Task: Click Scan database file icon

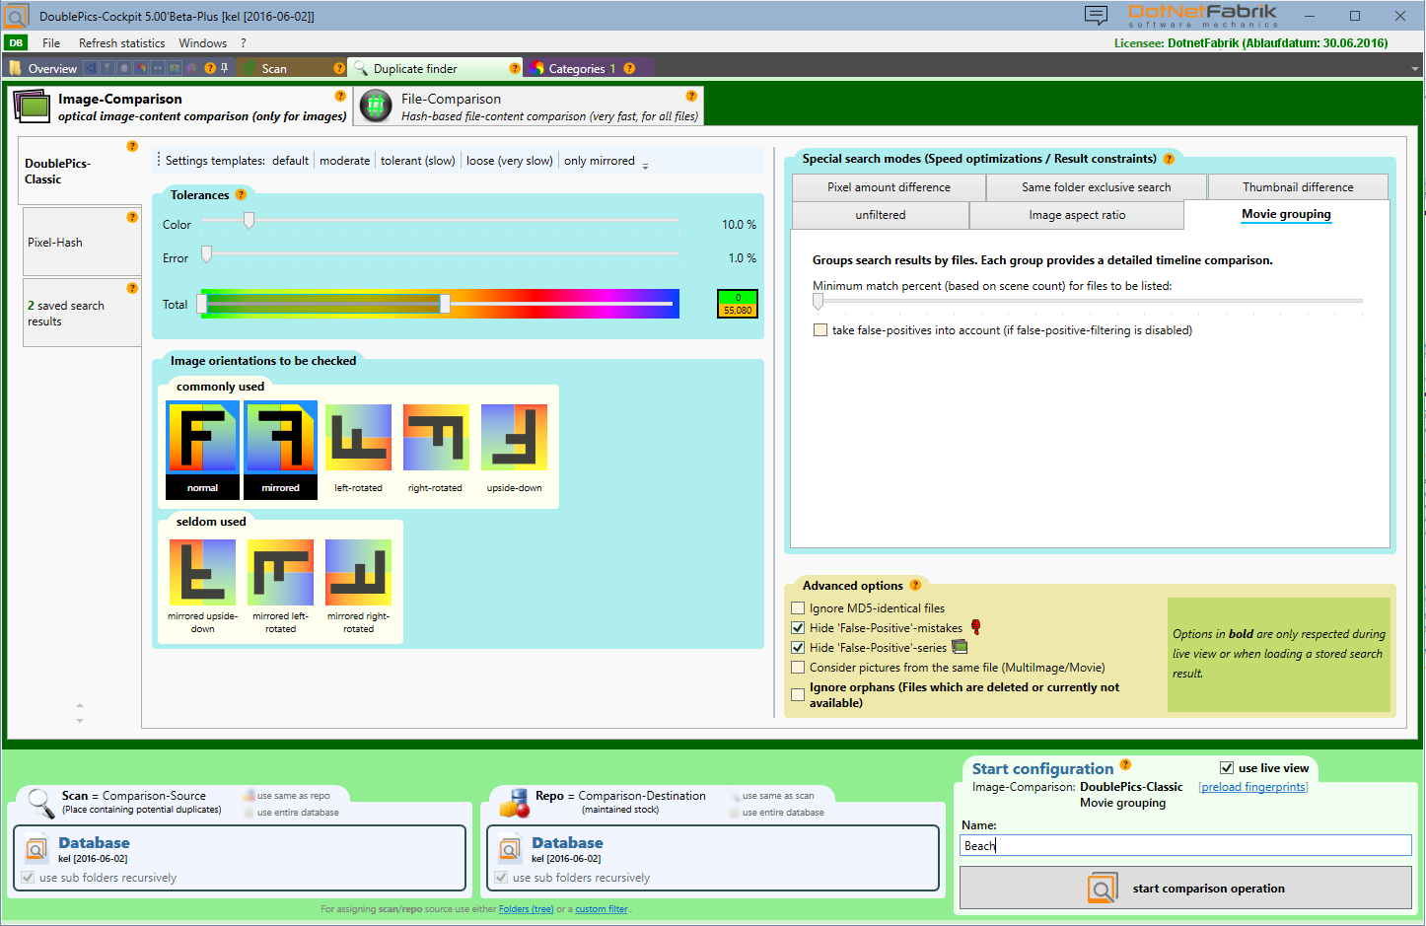Action: (x=36, y=849)
